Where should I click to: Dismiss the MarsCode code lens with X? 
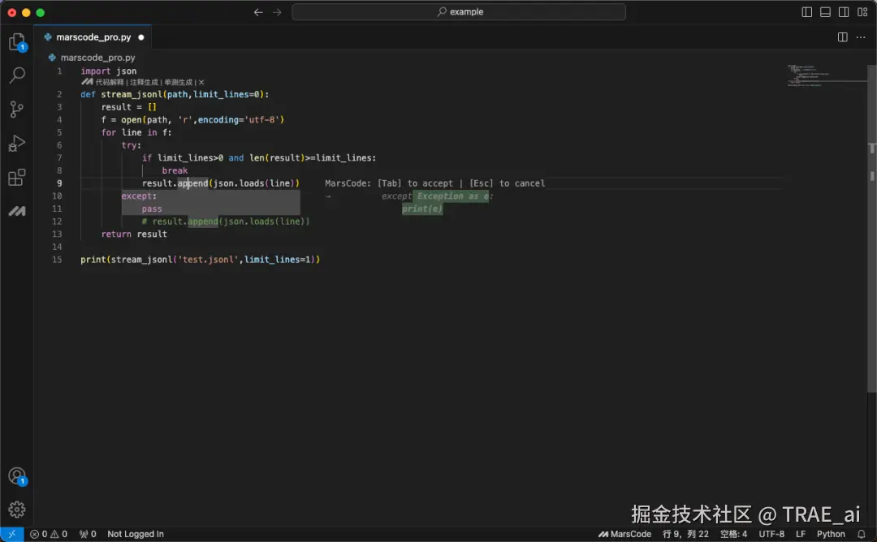coord(201,82)
